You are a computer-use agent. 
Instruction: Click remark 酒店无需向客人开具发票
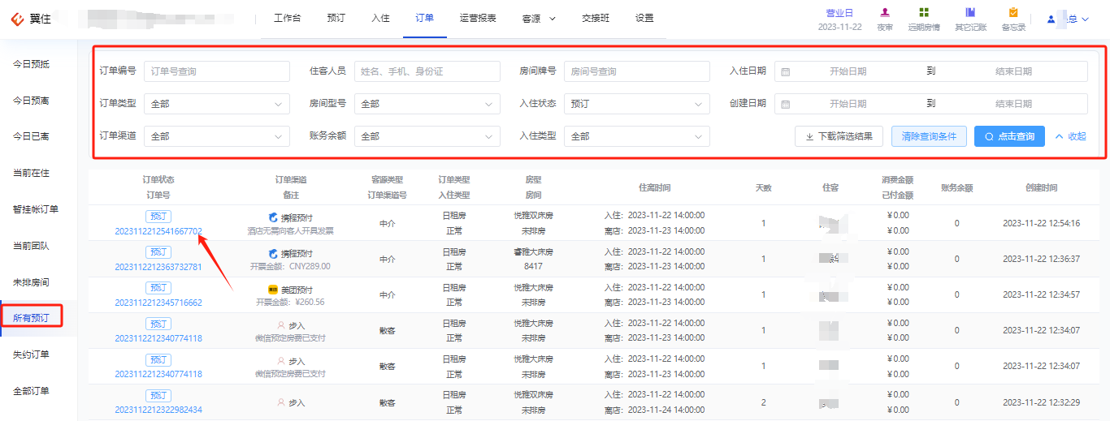(x=290, y=231)
